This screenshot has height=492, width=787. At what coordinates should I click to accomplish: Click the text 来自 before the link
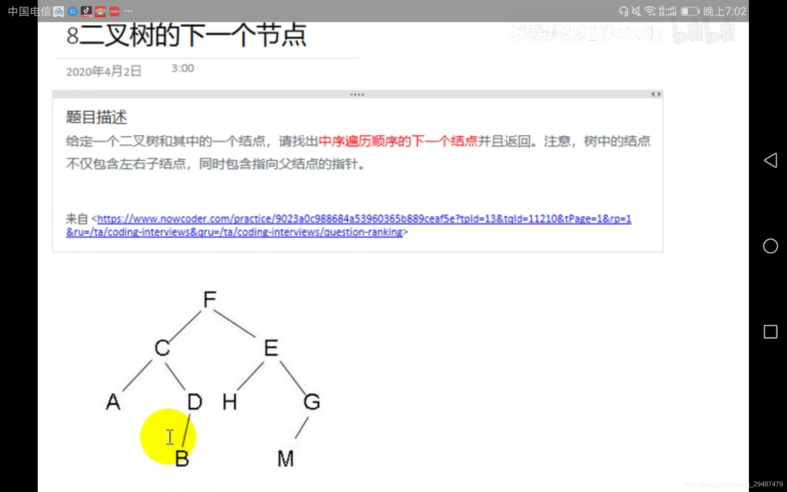pyautogui.click(x=77, y=219)
